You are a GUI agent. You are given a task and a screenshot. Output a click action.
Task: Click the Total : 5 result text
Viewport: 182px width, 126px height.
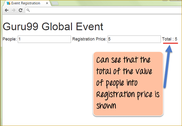(170, 39)
